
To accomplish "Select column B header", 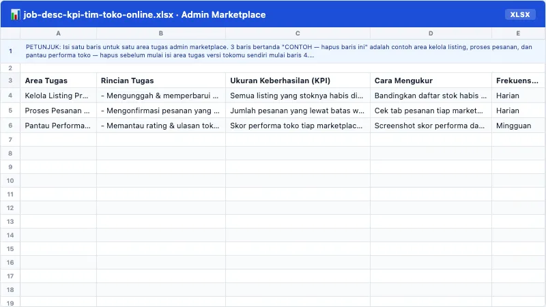I will point(161,33).
